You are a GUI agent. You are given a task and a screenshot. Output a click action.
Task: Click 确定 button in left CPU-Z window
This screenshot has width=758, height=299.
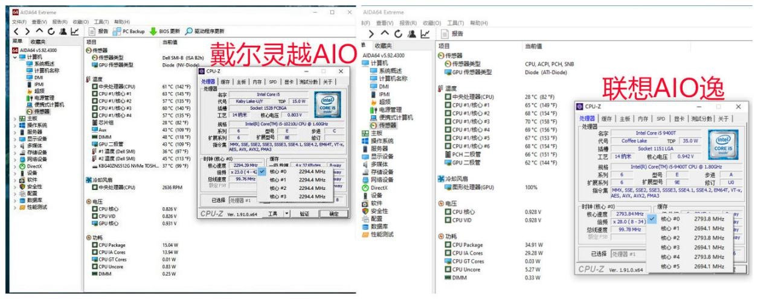click(x=333, y=213)
